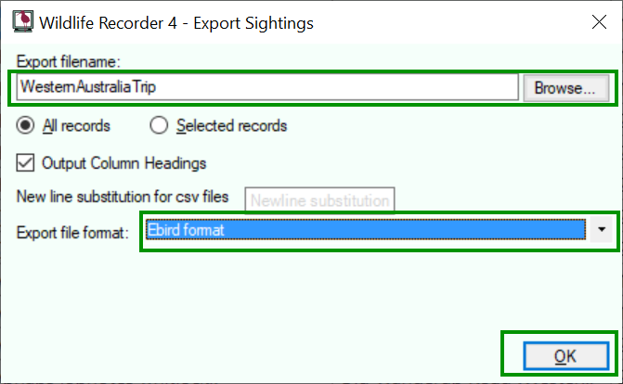Screen dimensions: 623x384
Task: Click the highlighted Ebird format text
Action: [186, 230]
